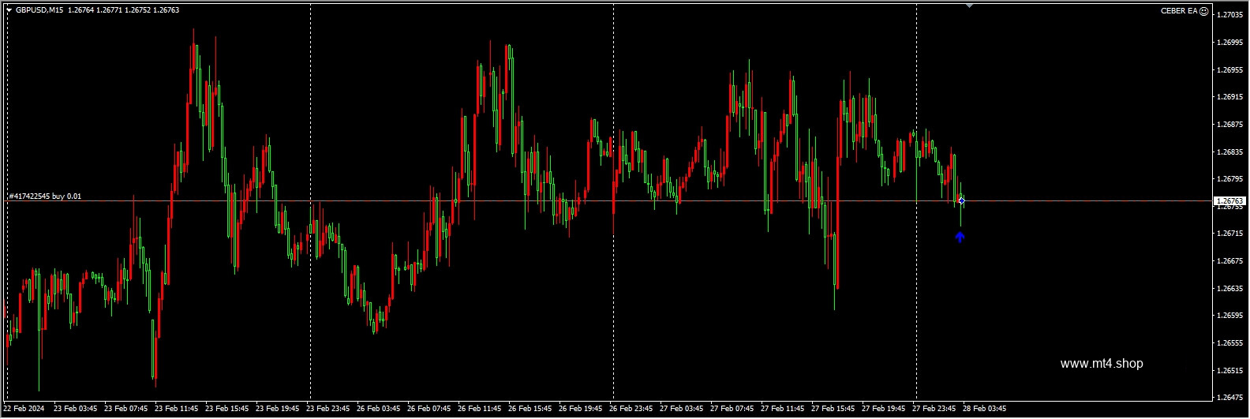
Task: Click the GBPUSD,M15 chart title
Action: [40, 10]
